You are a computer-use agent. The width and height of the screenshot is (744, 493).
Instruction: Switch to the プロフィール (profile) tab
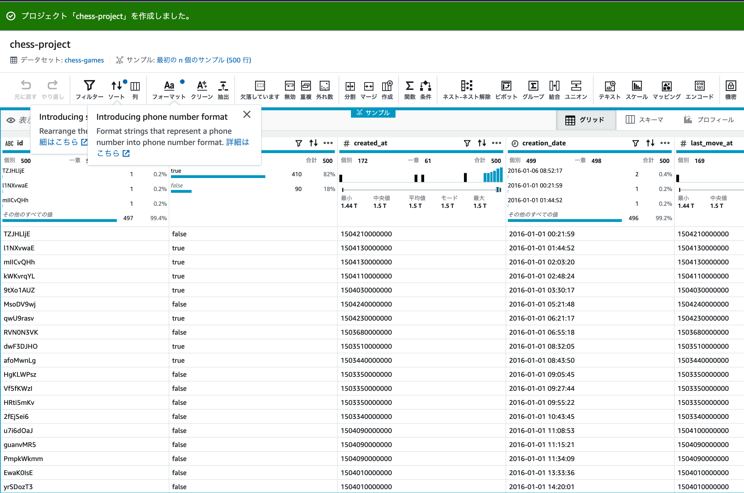(709, 120)
